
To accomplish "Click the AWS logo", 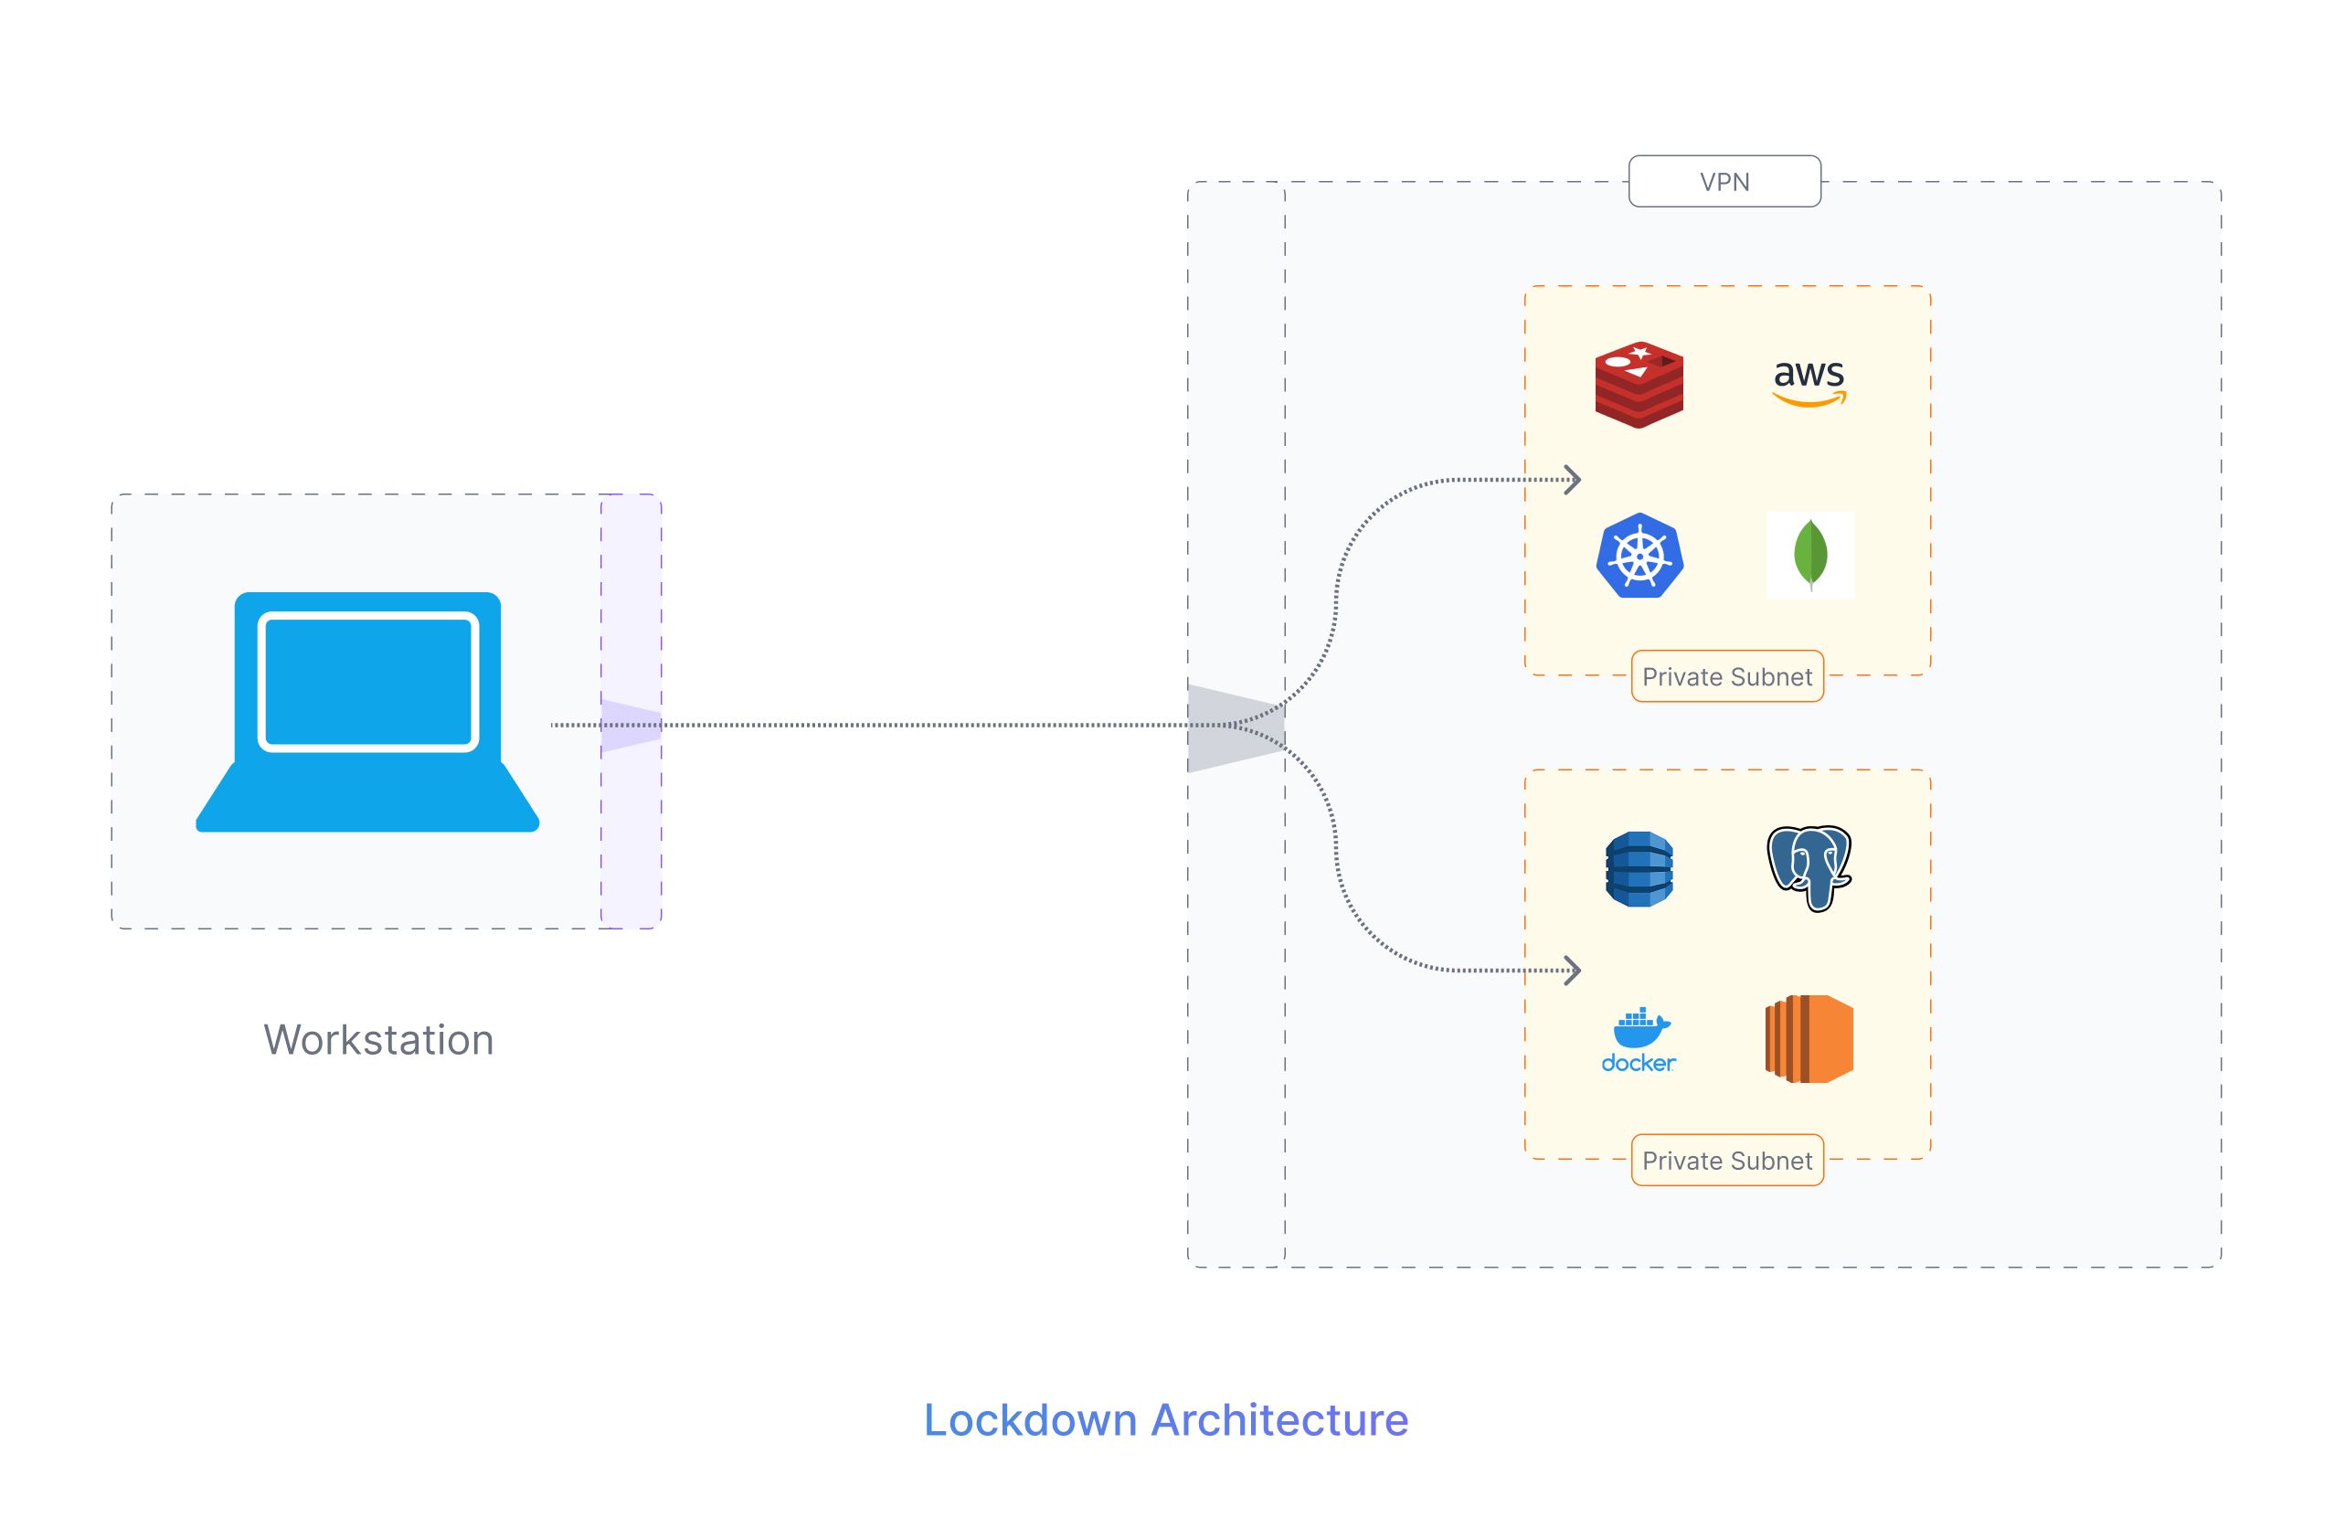I will [x=1809, y=382].
